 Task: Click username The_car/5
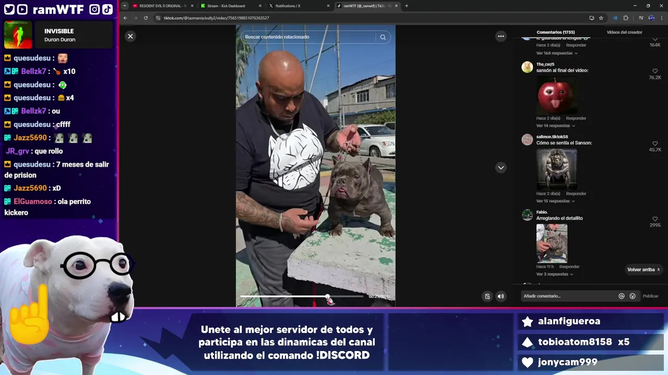pyautogui.click(x=545, y=65)
